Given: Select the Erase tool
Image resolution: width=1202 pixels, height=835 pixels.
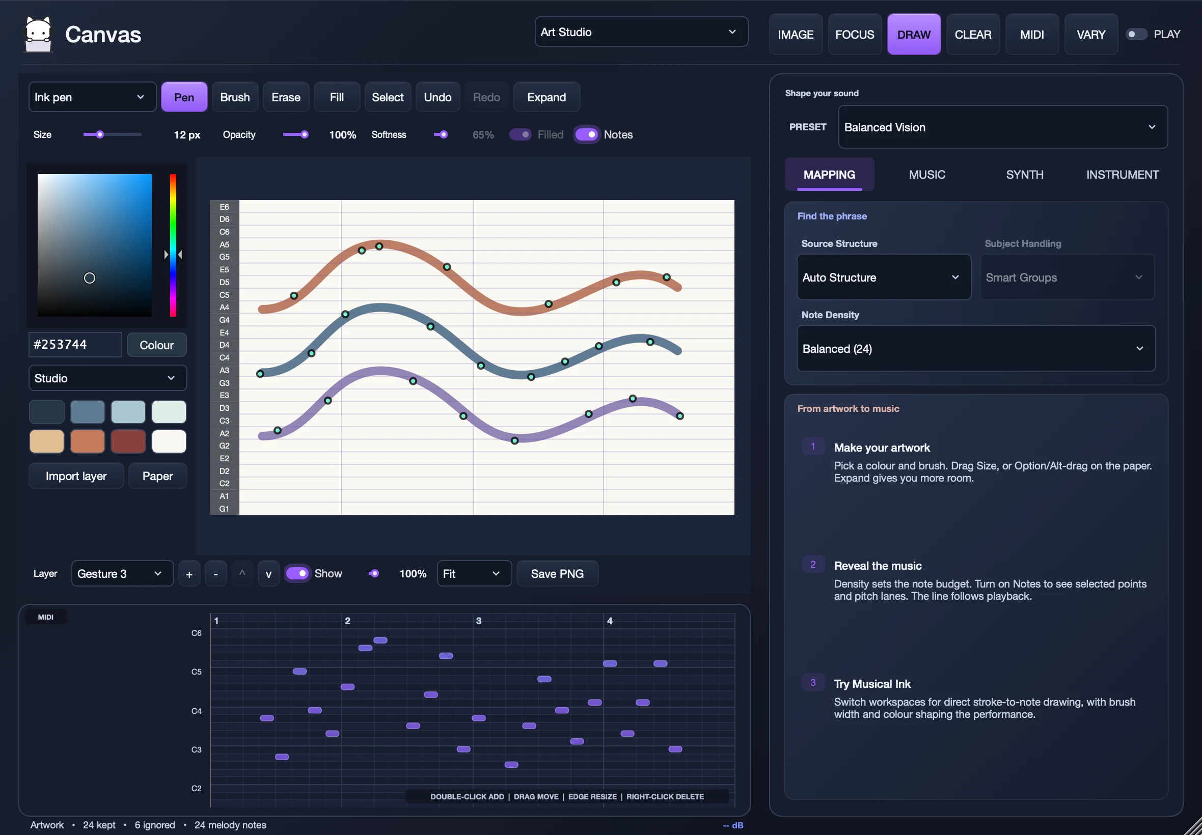Looking at the screenshot, I should [286, 97].
